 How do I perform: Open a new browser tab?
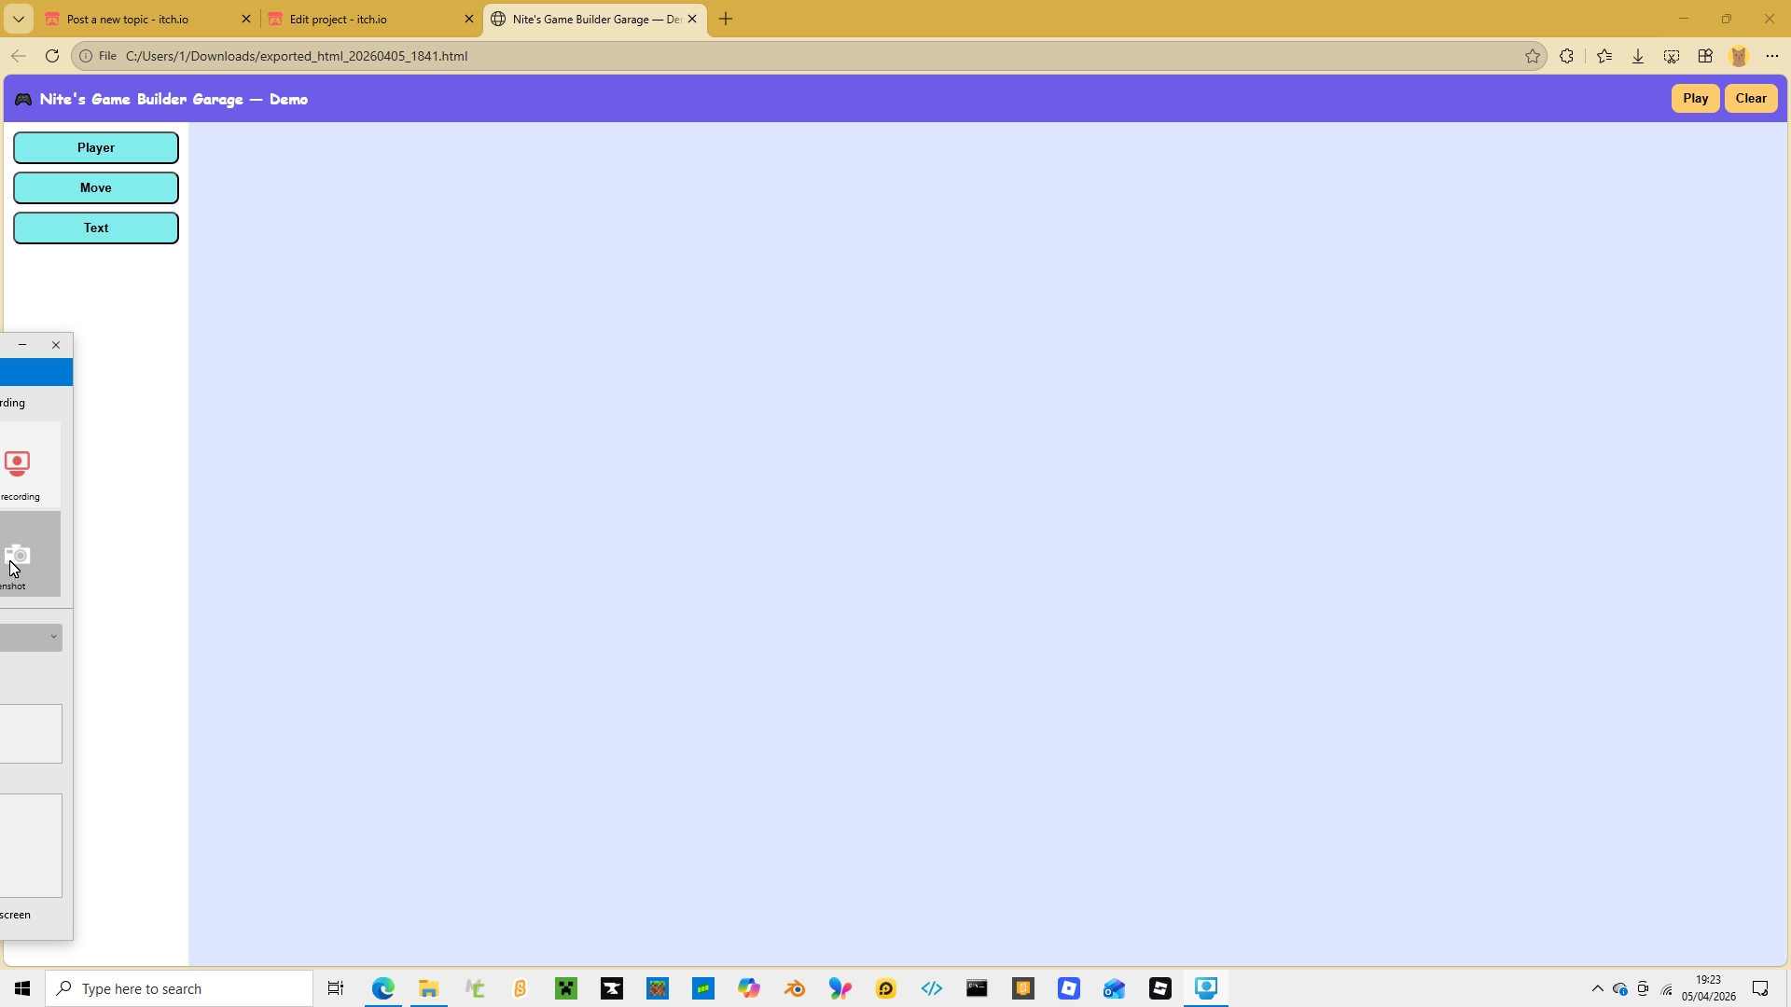(x=726, y=19)
